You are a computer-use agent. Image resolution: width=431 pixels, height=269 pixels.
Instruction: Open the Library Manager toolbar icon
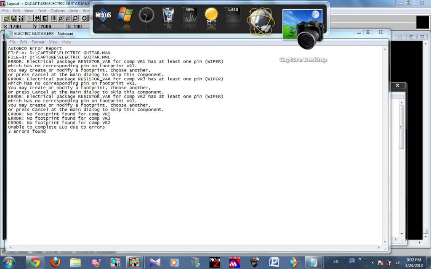pos(21,18)
